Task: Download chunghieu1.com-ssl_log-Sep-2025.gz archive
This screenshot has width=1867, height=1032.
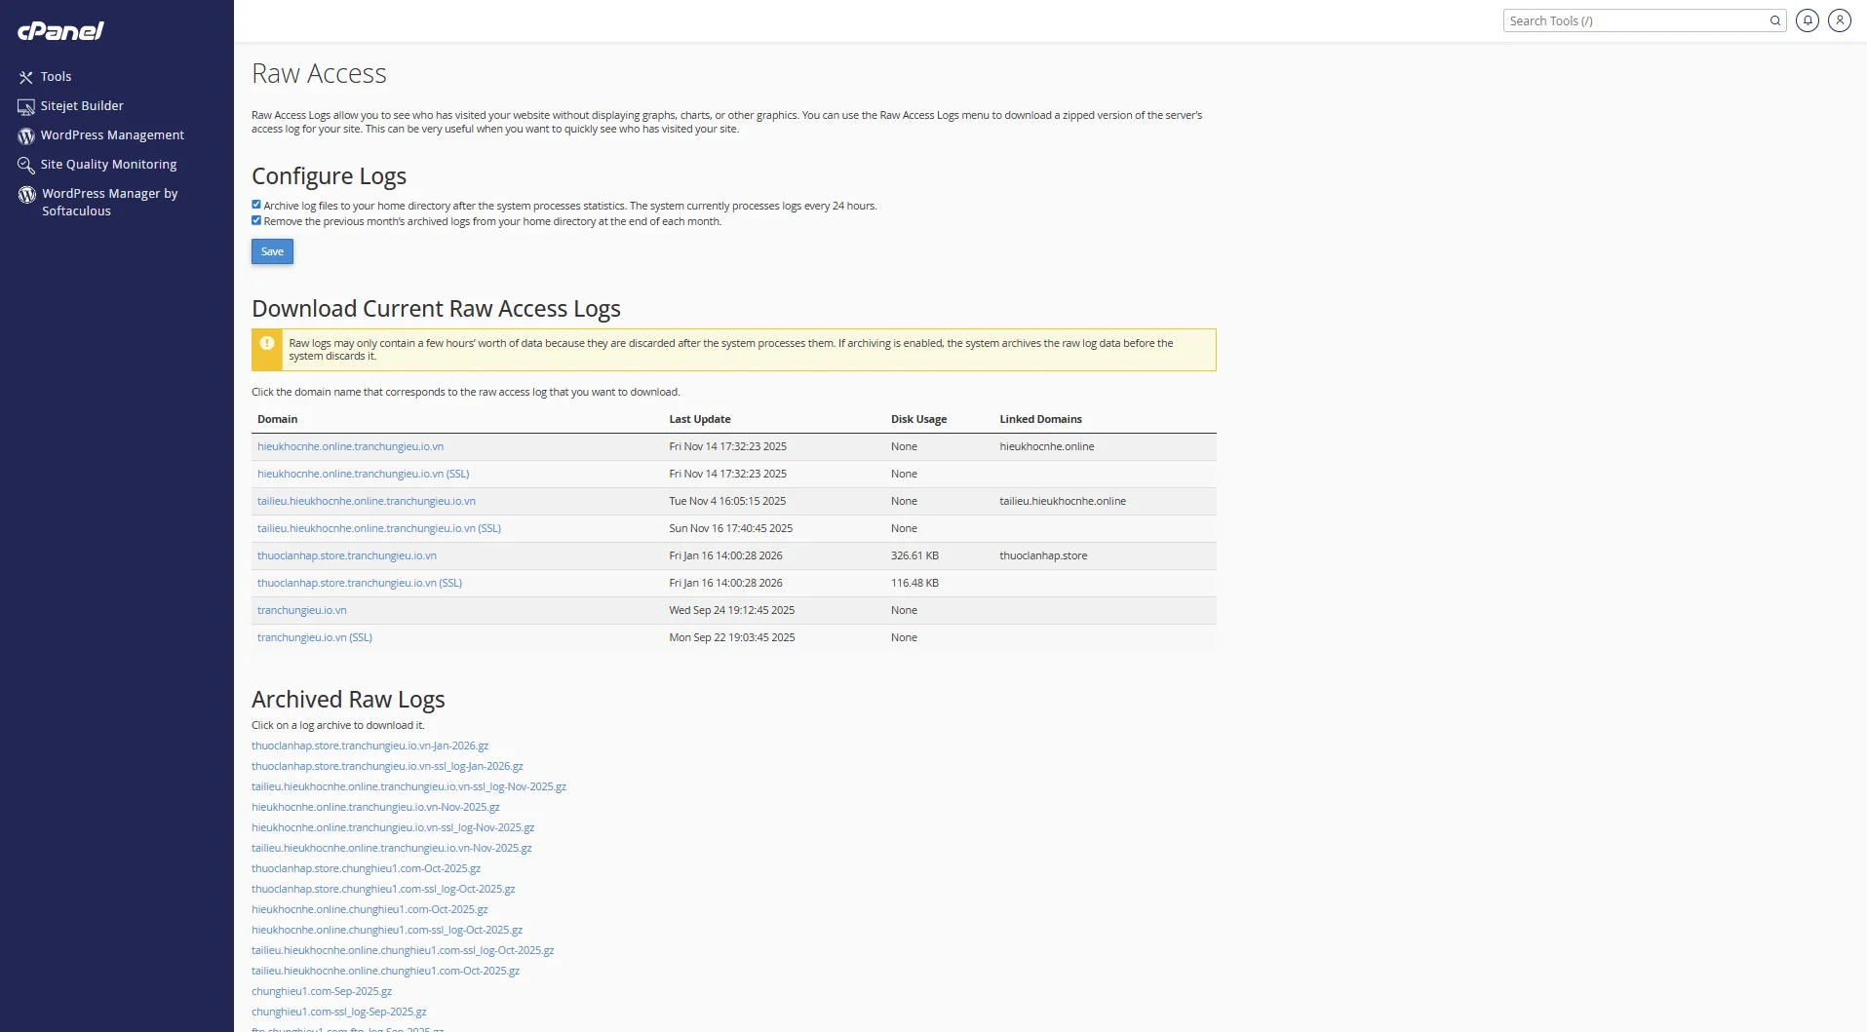Action: [x=339, y=1012]
